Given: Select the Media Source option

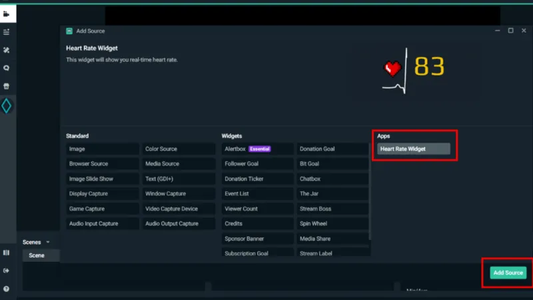Looking at the screenshot, I should [x=179, y=164].
